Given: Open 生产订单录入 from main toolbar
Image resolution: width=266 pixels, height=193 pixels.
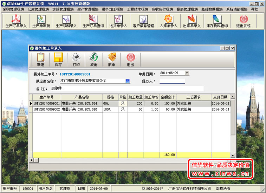Looking at the screenshot, I should point(16,21).
